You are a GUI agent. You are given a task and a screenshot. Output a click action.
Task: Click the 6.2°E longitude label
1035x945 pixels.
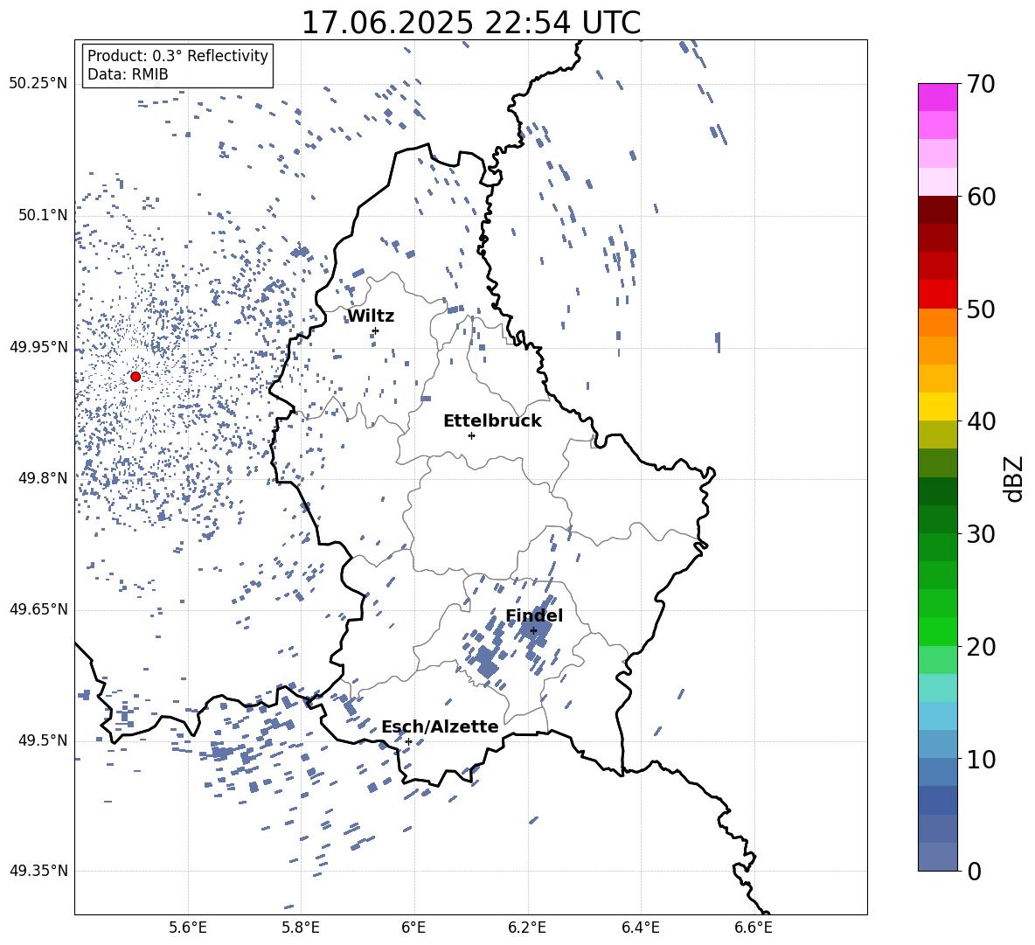(527, 928)
